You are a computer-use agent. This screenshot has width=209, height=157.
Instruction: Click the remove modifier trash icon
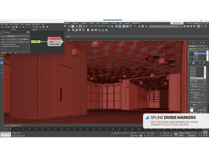pyautogui.click(x=200, y=63)
